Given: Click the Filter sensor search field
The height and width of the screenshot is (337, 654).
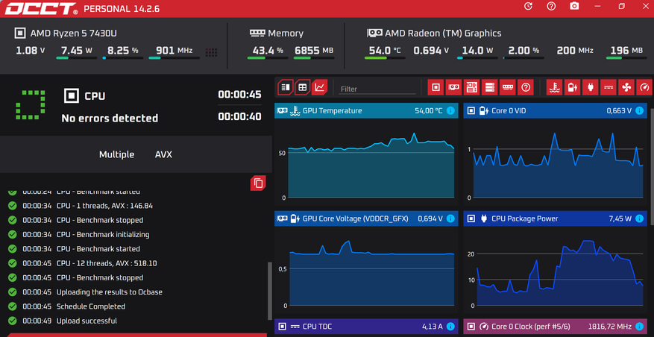Looking at the screenshot, I should [x=377, y=89].
